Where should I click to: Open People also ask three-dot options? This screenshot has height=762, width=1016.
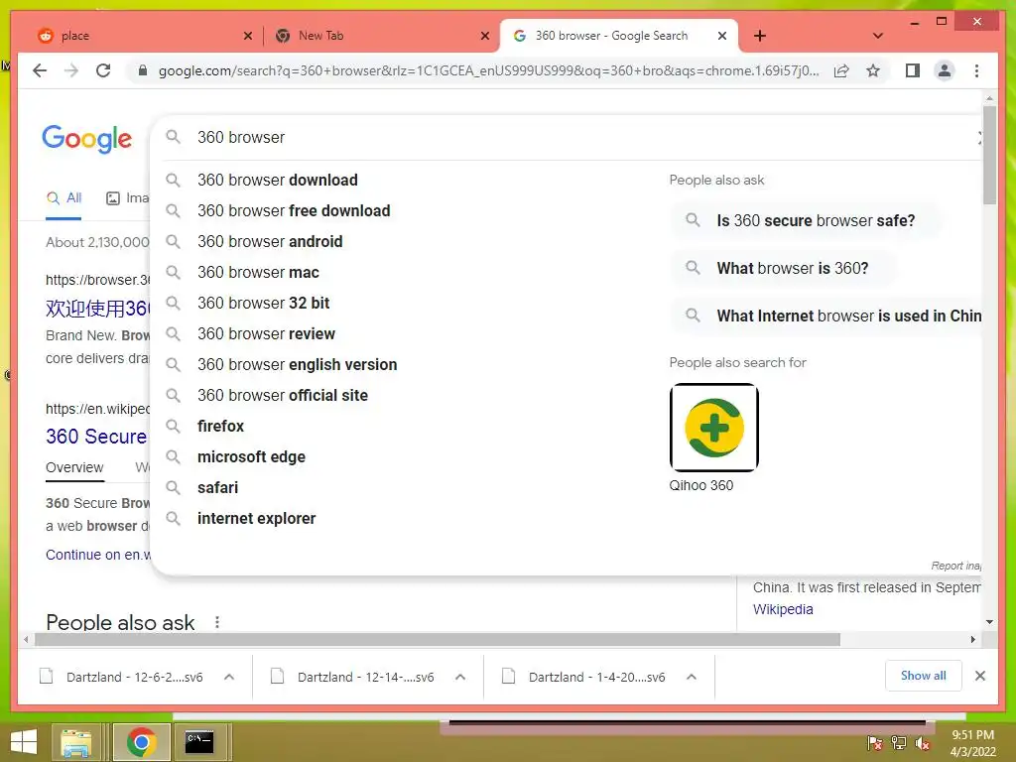(217, 622)
